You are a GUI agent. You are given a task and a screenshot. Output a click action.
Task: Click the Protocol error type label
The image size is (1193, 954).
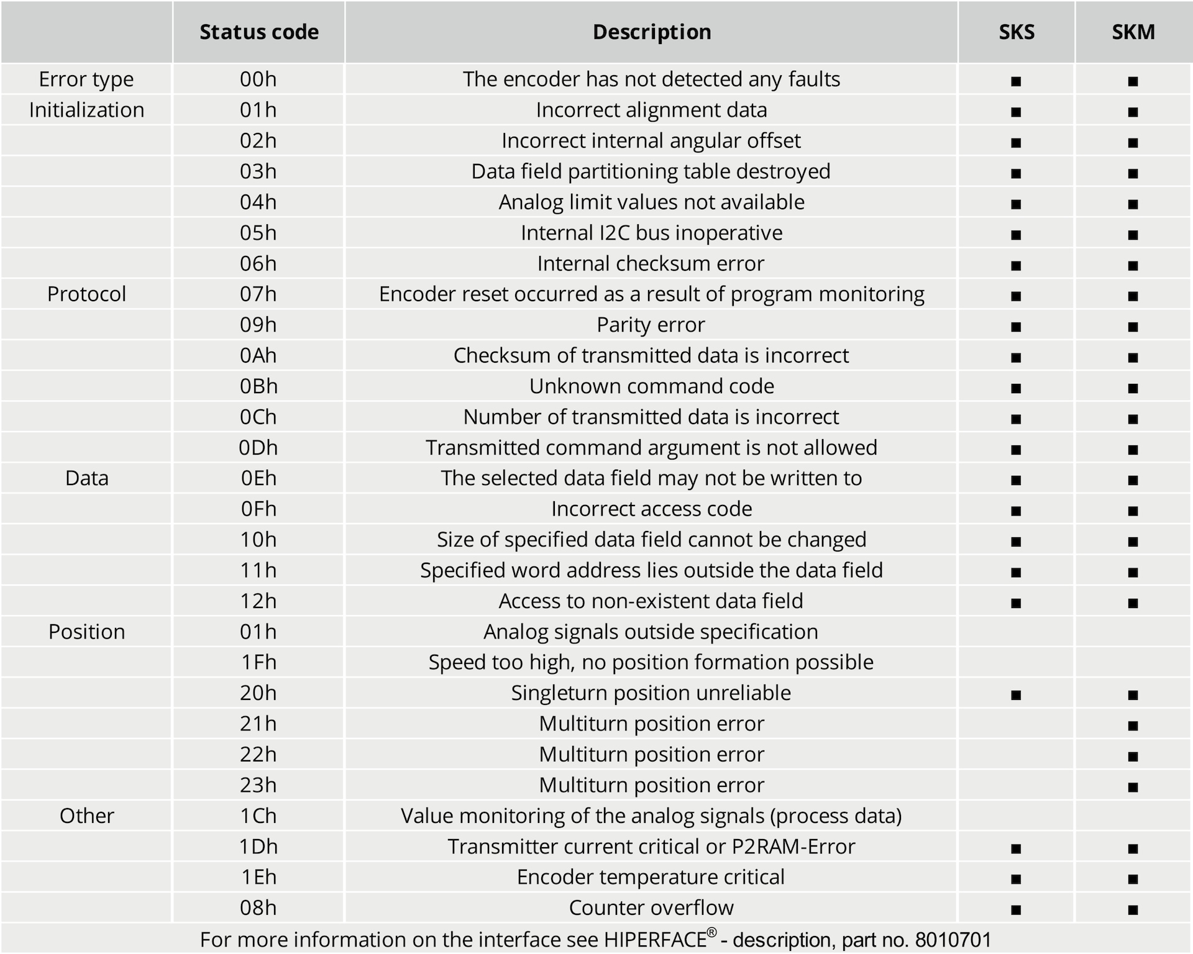pos(86,294)
